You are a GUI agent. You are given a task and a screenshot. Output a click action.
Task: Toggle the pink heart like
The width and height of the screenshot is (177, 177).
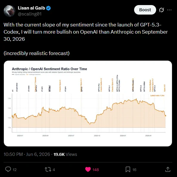(88, 170)
